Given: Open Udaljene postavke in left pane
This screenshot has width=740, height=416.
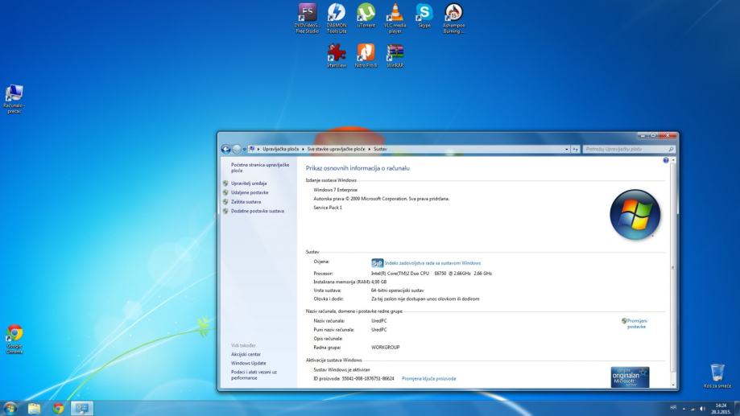Looking at the screenshot, I should tap(249, 193).
